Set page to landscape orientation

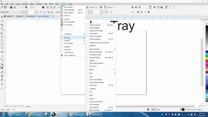[44, 12]
